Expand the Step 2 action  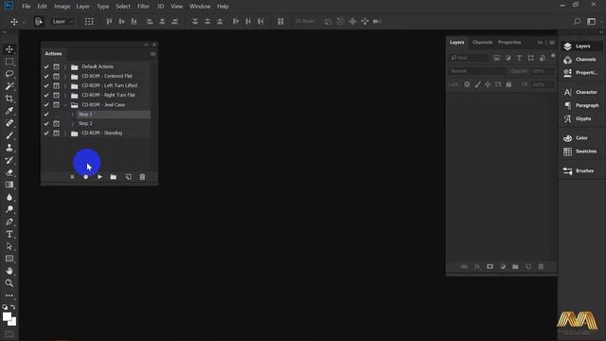[x=73, y=124]
